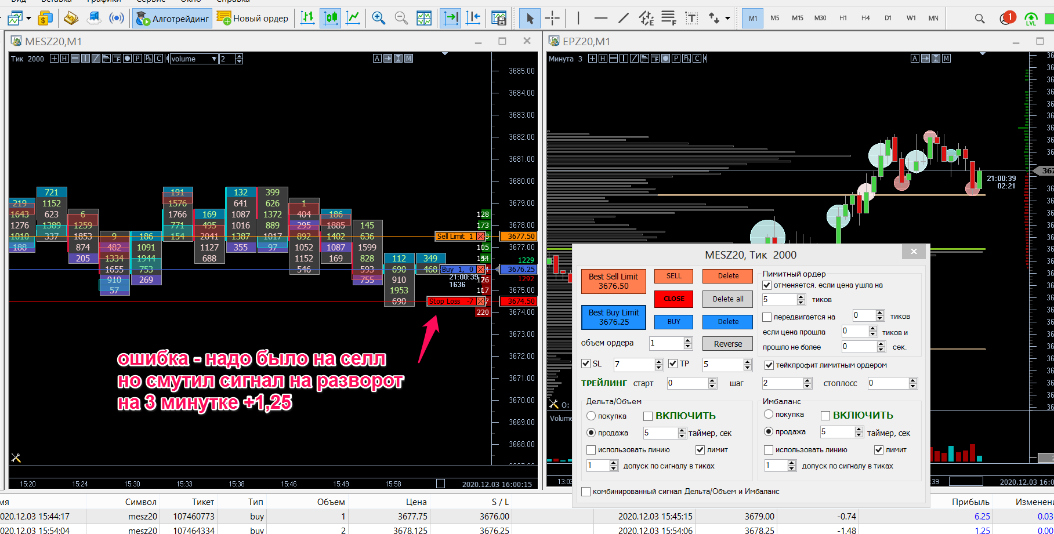
Task: Open the signals broadcast icon
Action: tap(117, 19)
